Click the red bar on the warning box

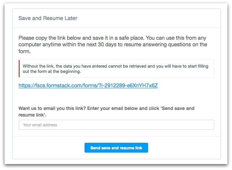(19, 69)
